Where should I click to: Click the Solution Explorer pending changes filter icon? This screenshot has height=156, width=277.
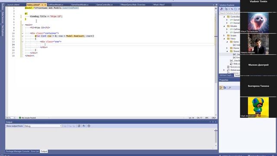click(x=226, y=9)
